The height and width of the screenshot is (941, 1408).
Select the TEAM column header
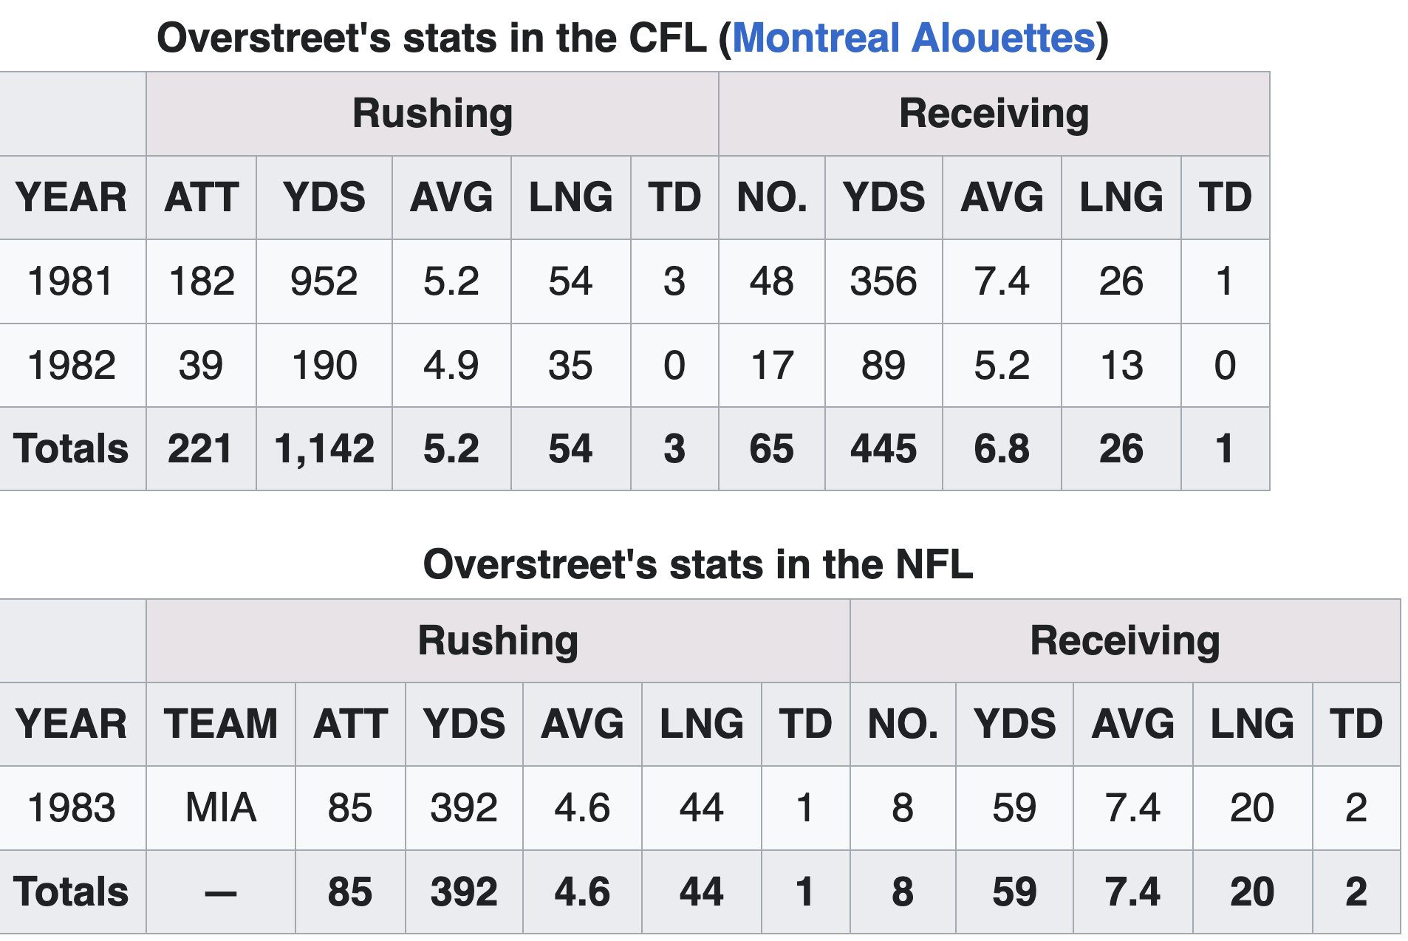tap(221, 724)
